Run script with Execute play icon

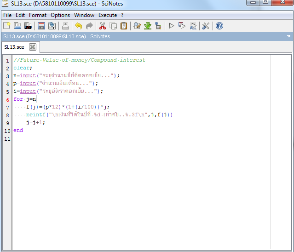(x=171, y=26)
